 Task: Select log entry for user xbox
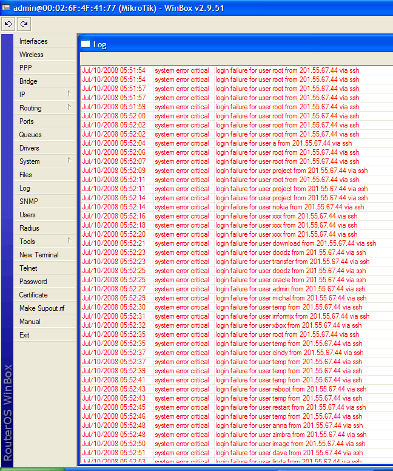pos(237,325)
